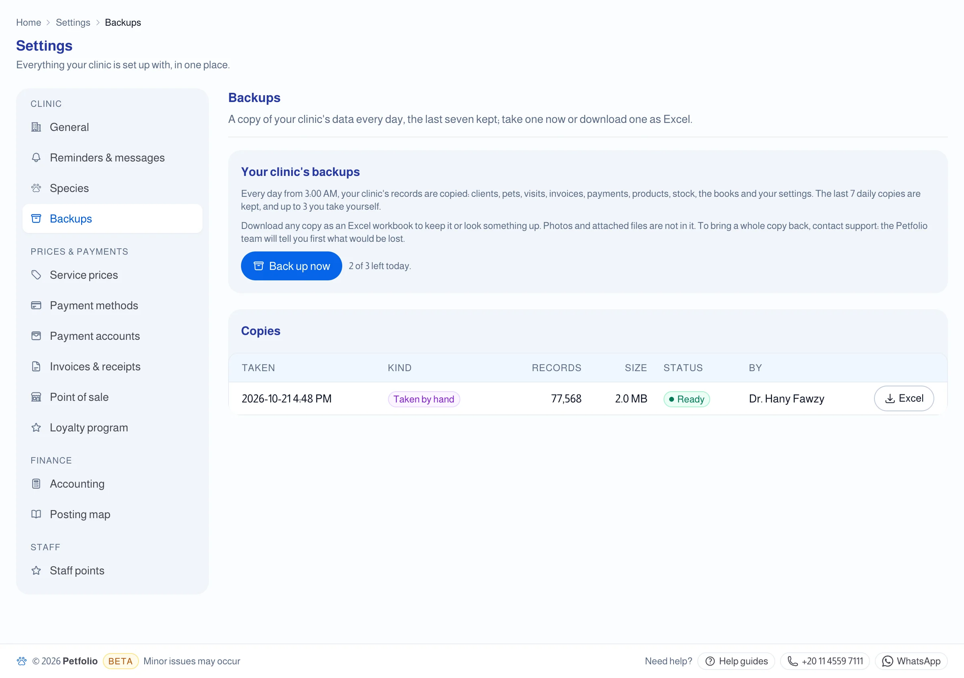This screenshot has height=678, width=964.
Task: Click the Taken by hand badge
Action: 424,399
